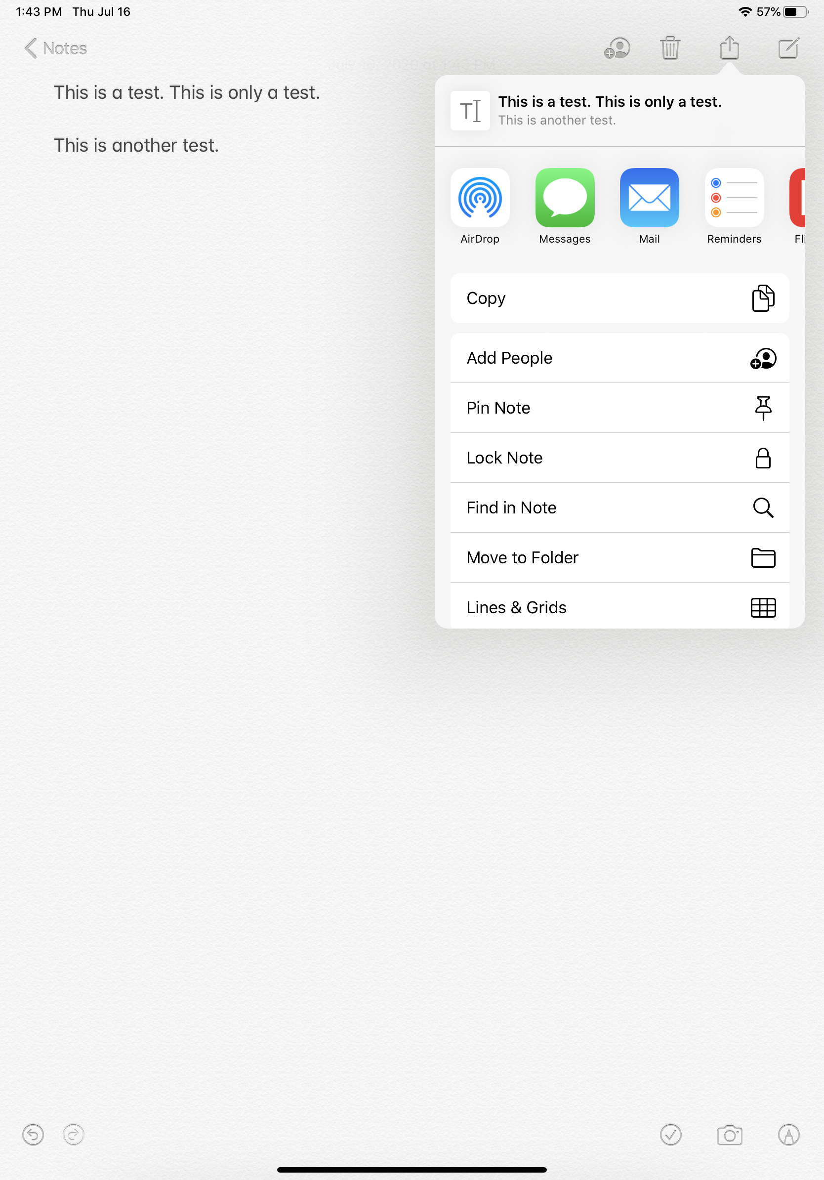
Task: Tap the padlock icon beside Lock Note
Action: click(x=763, y=458)
